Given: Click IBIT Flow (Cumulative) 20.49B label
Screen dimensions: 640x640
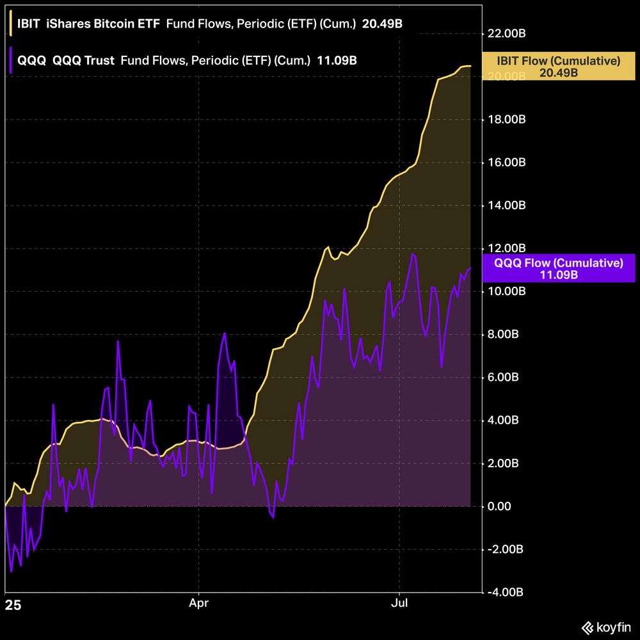Looking at the screenshot, I should pos(558,67).
